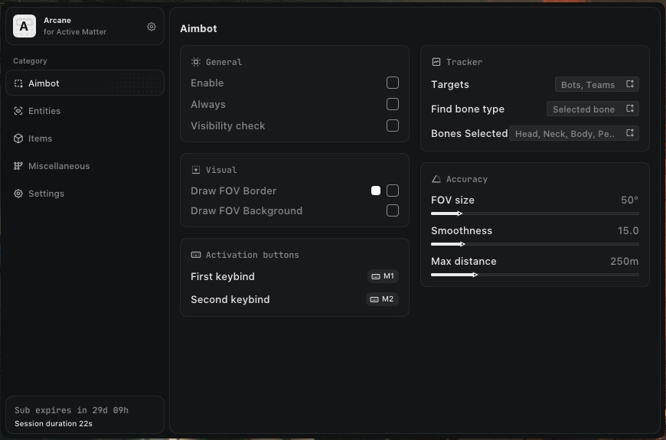The image size is (666, 440).
Task: Select the Aimbot category in the sidebar
Action: pos(84,83)
